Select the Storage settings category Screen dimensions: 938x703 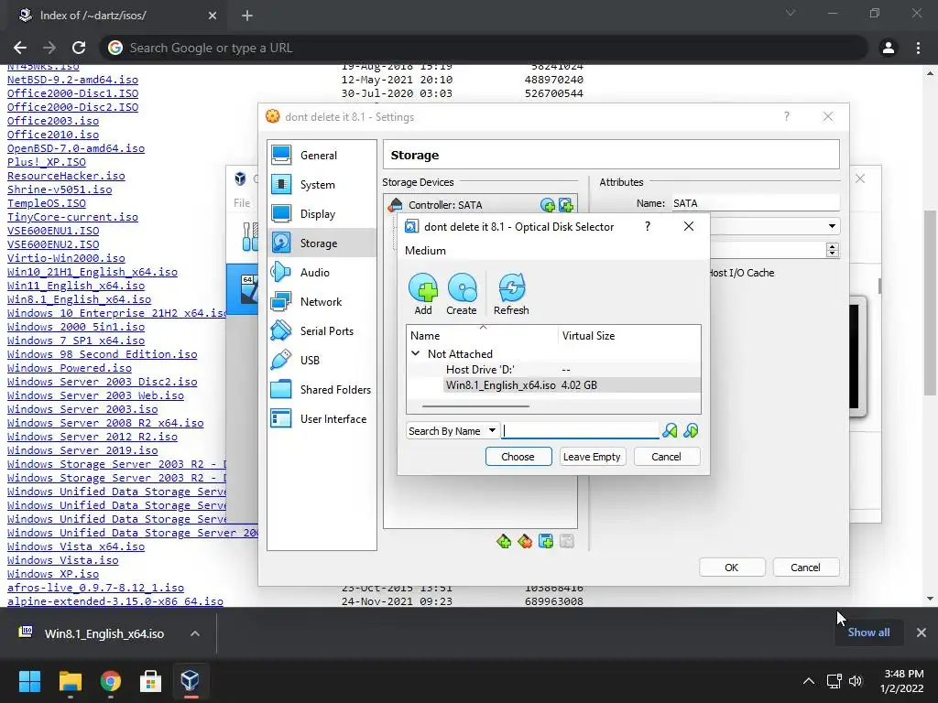click(322, 243)
